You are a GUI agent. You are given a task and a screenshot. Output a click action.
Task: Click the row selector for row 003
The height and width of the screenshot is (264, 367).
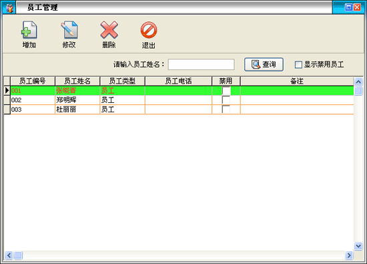tap(7, 110)
